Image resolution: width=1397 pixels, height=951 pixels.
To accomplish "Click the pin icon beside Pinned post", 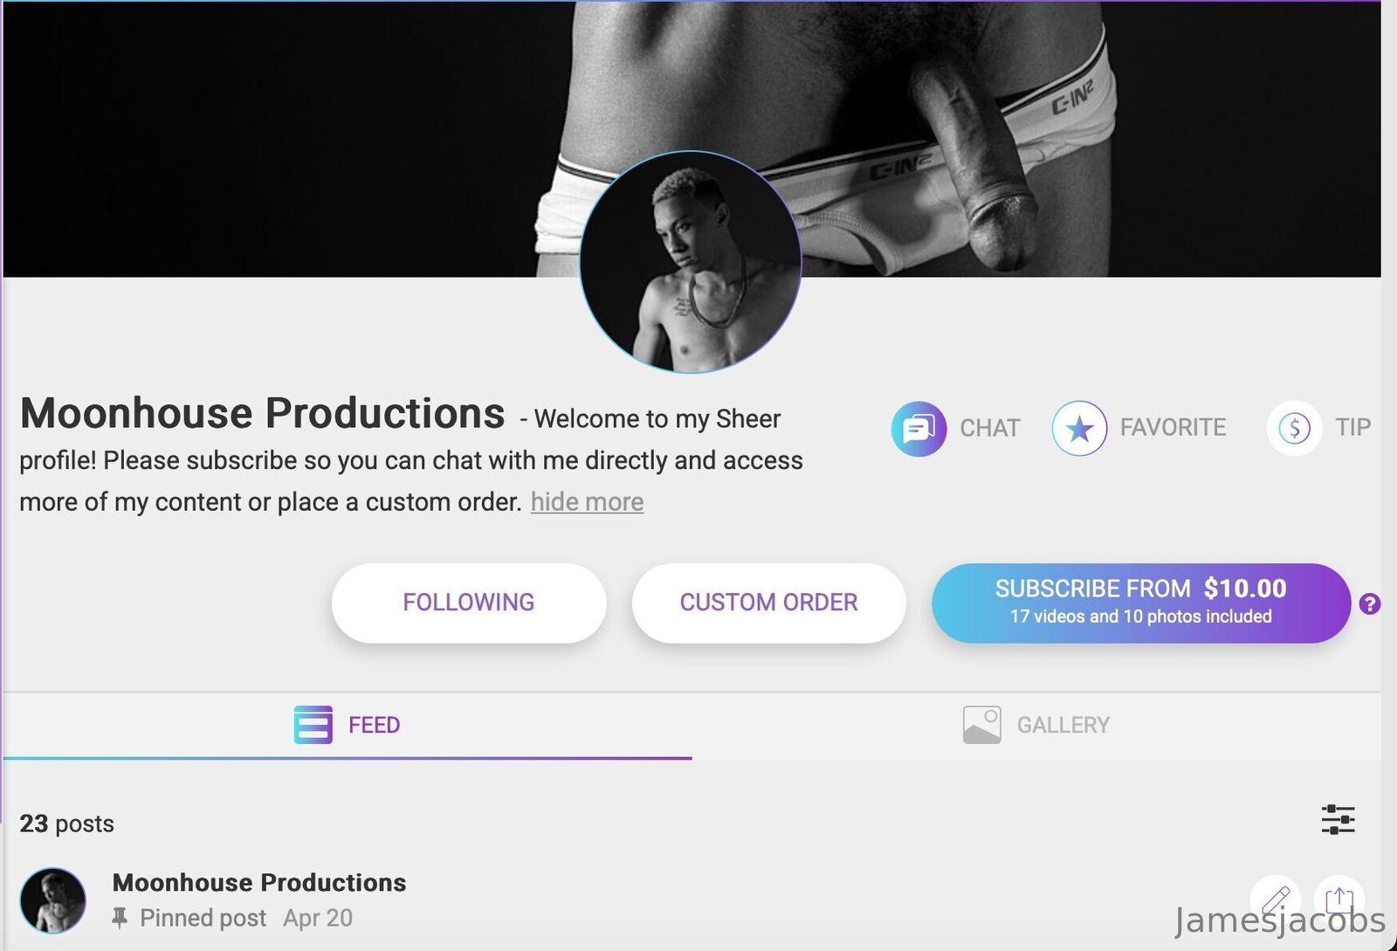I will [x=120, y=918].
